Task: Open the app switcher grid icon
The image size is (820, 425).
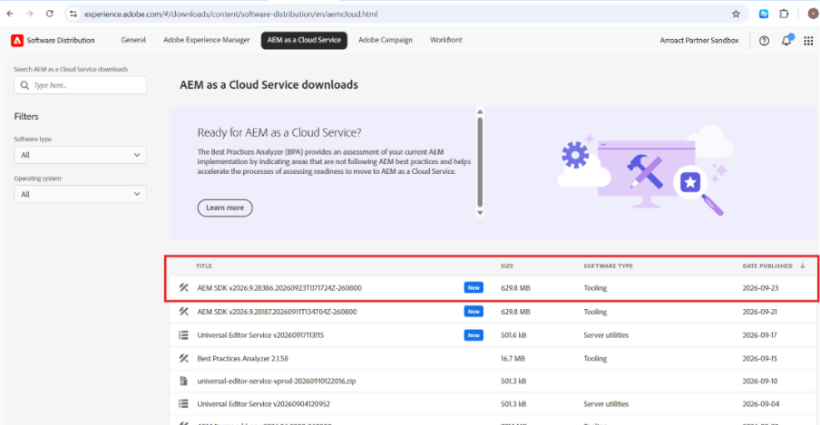Action: [808, 41]
